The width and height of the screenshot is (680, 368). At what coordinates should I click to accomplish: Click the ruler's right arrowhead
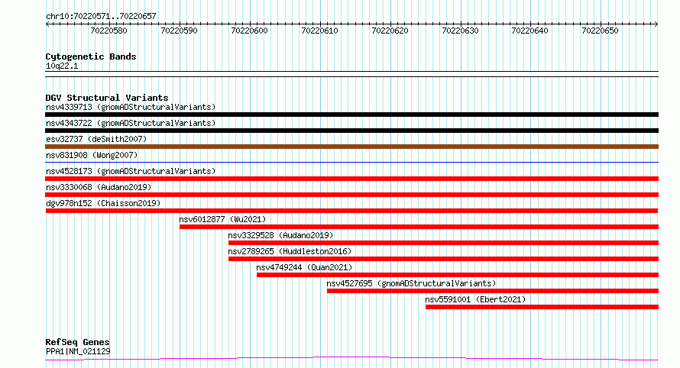(x=656, y=24)
